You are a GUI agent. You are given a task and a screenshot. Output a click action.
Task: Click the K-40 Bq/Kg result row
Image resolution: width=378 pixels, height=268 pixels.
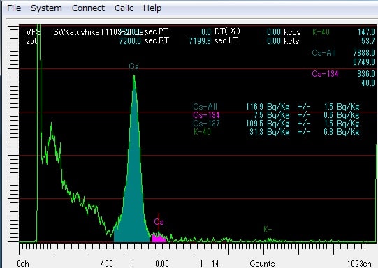point(276,132)
